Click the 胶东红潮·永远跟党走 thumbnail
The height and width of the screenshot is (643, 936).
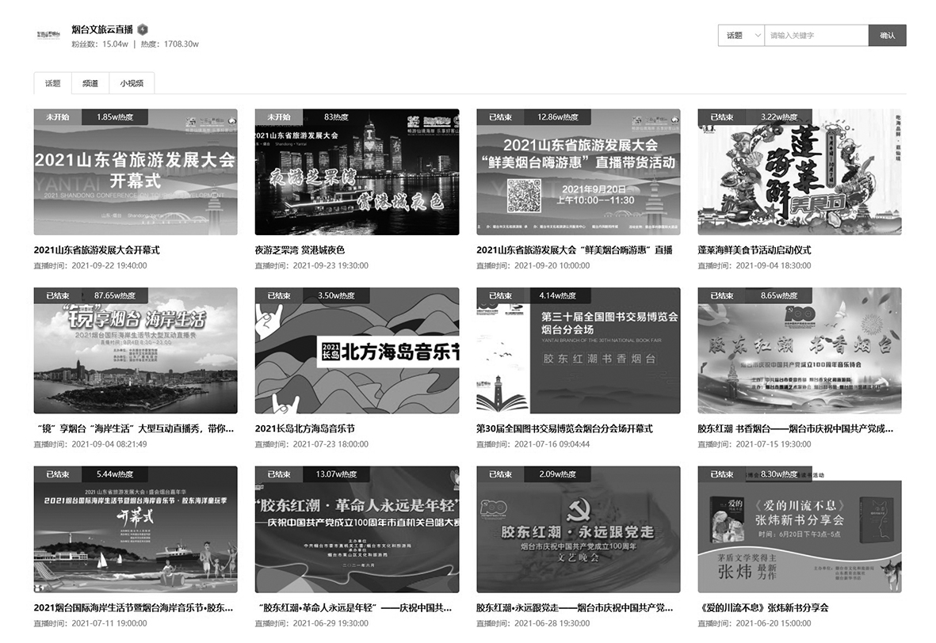(578, 530)
